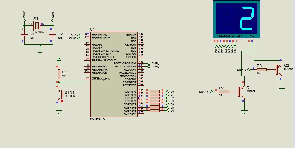Click the 'RD7/PSP7' pin label
This screenshot has height=148, width=295.
click(x=130, y=114)
